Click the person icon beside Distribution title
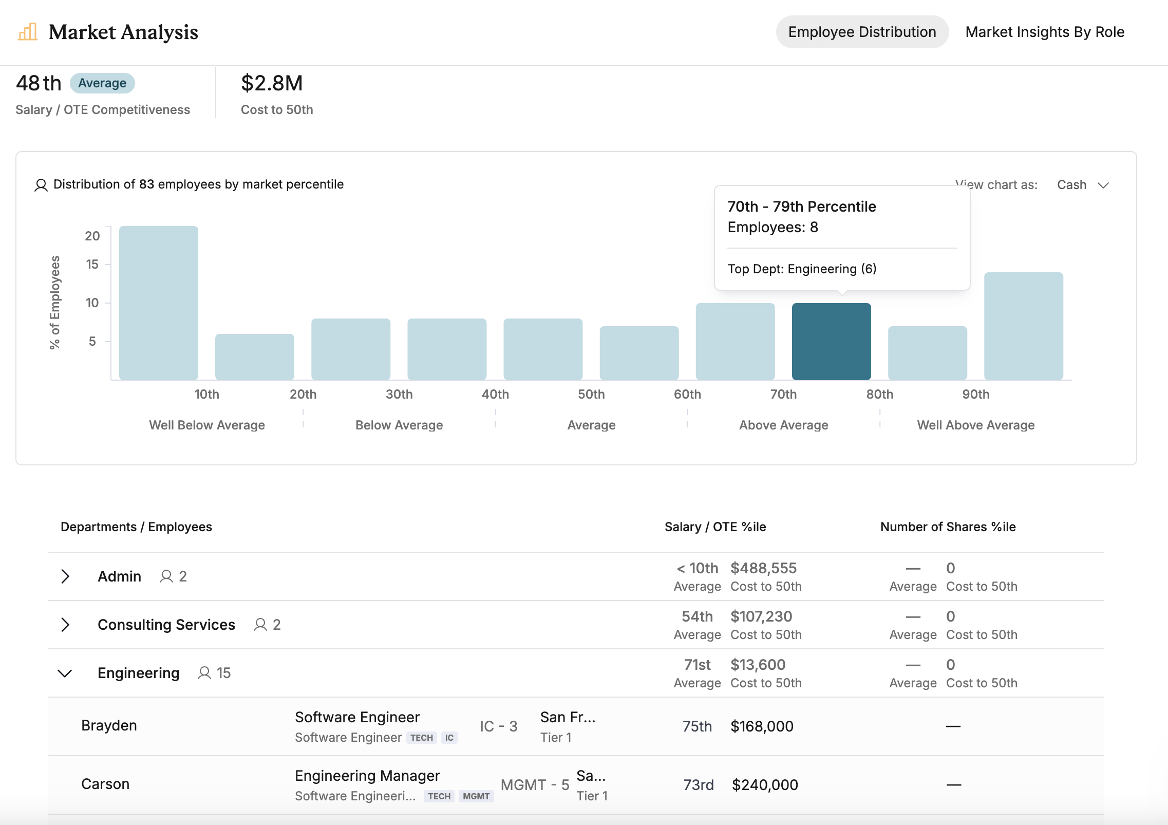1168x825 pixels. [x=41, y=185]
